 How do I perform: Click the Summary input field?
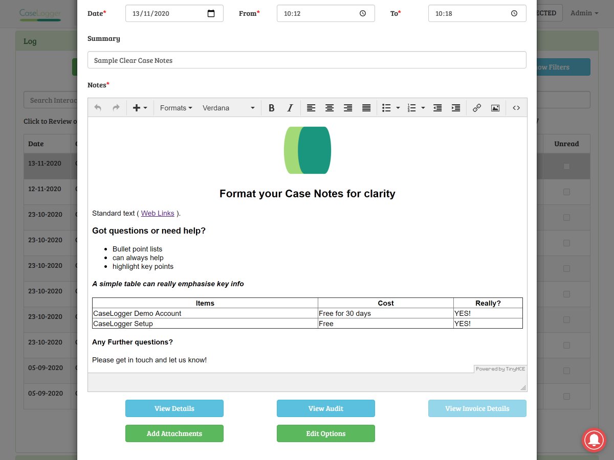click(x=307, y=60)
